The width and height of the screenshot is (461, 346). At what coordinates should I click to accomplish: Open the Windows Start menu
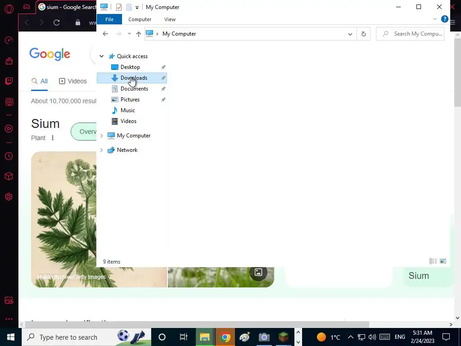click(x=11, y=337)
